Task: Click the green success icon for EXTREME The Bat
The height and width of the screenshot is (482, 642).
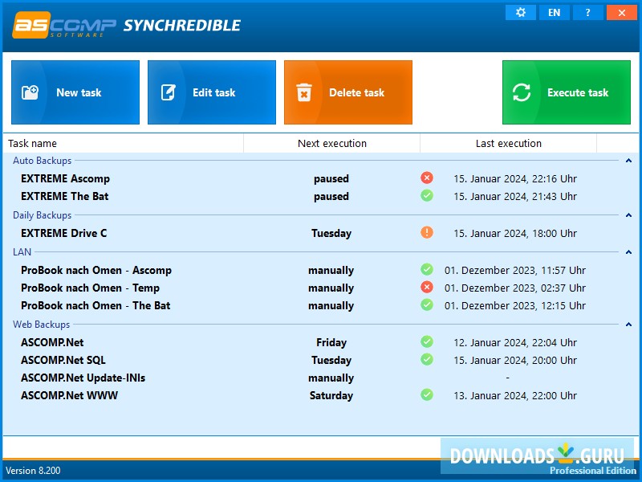Action: coord(427,196)
